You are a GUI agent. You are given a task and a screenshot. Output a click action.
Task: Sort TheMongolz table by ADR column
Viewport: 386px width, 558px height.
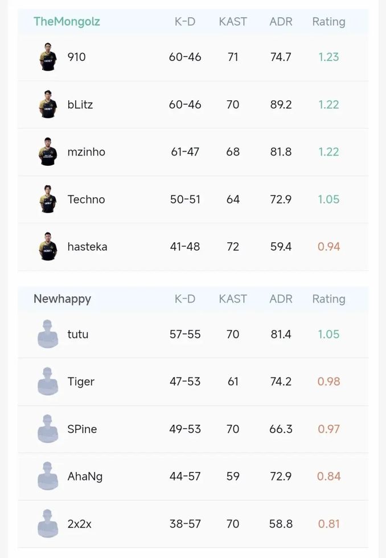click(x=281, y=22)
